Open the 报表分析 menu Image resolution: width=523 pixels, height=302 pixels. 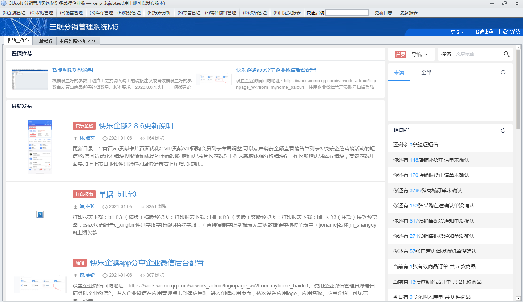(x=159, y=12)
